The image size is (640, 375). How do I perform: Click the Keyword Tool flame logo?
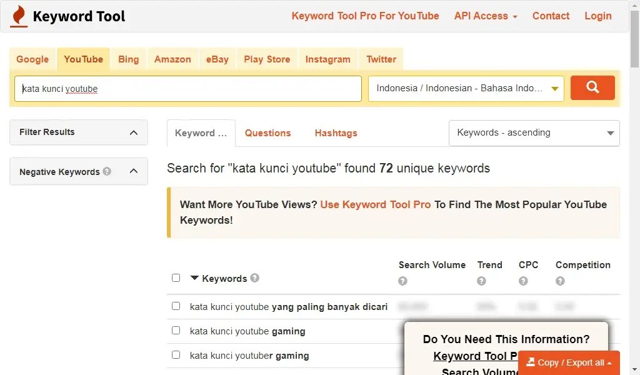(x=18, y=16)
